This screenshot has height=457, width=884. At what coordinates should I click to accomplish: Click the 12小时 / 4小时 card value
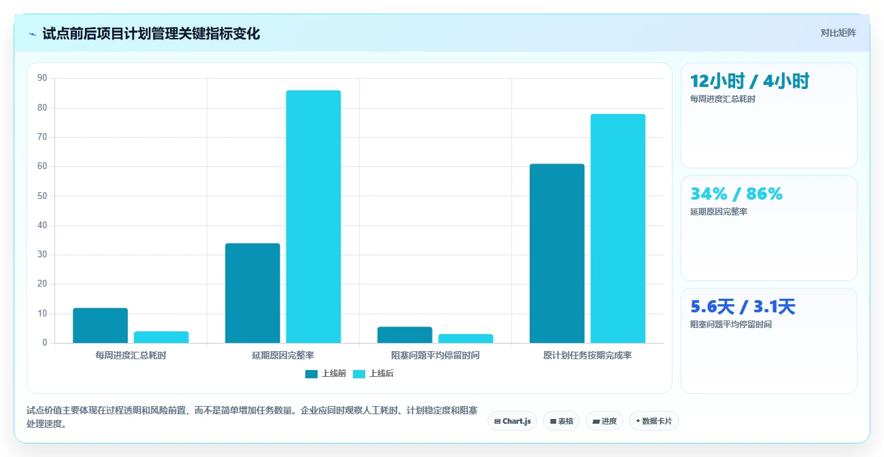pyautogui.click(x=749, y=81)
